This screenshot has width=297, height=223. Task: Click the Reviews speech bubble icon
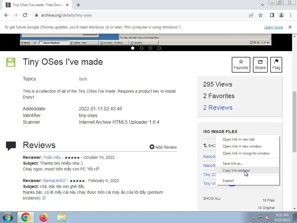point(11,146)
